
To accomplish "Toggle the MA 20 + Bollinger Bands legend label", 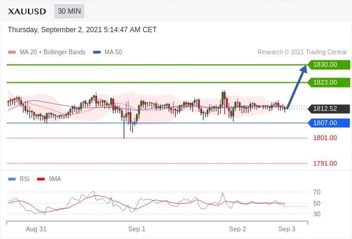I will click(x=53, y=52).
